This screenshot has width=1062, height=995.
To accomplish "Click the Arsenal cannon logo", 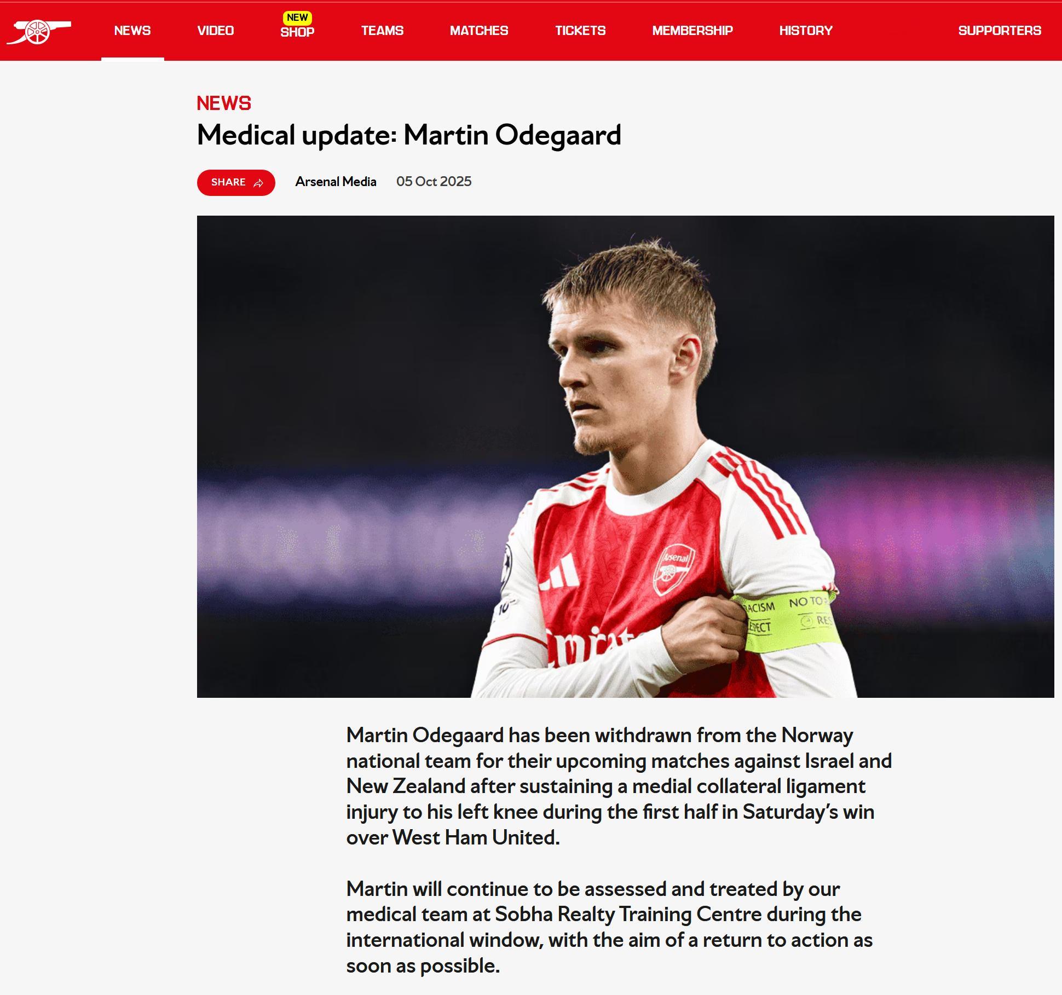I will coord(38,32).
